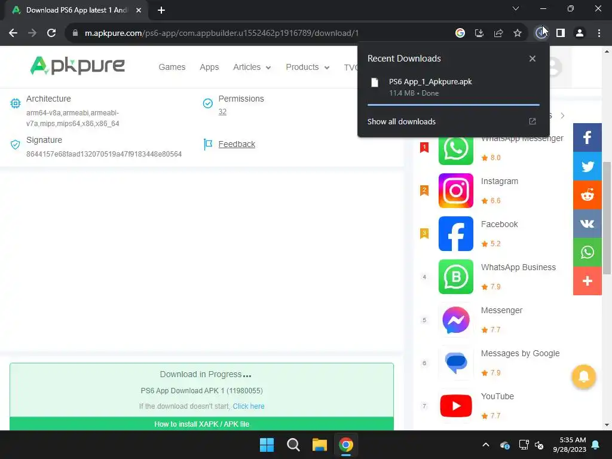Open the Windows Start menu
The image size is (612, 459).
[x=267, y=445]
